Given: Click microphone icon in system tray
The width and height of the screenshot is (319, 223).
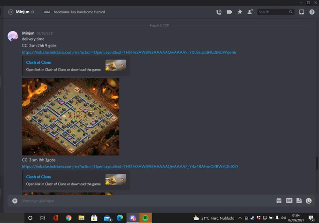Looking at the screenshot, I should tap(277, 218).
